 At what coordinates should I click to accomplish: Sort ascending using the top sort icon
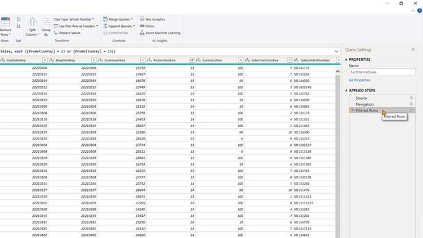19,19
